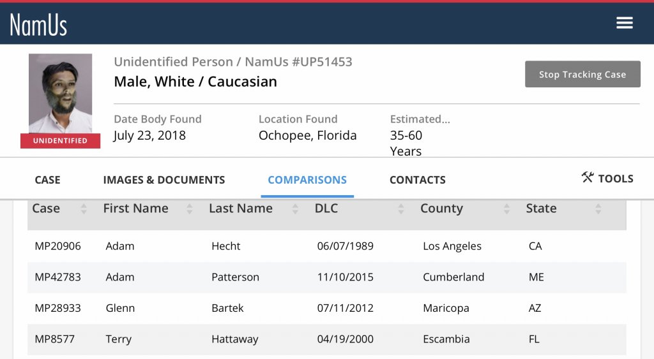The height and width of the screenshot is (359, 654).
Task: Sort by County column arrows
Action: click(x=506, y=209)
